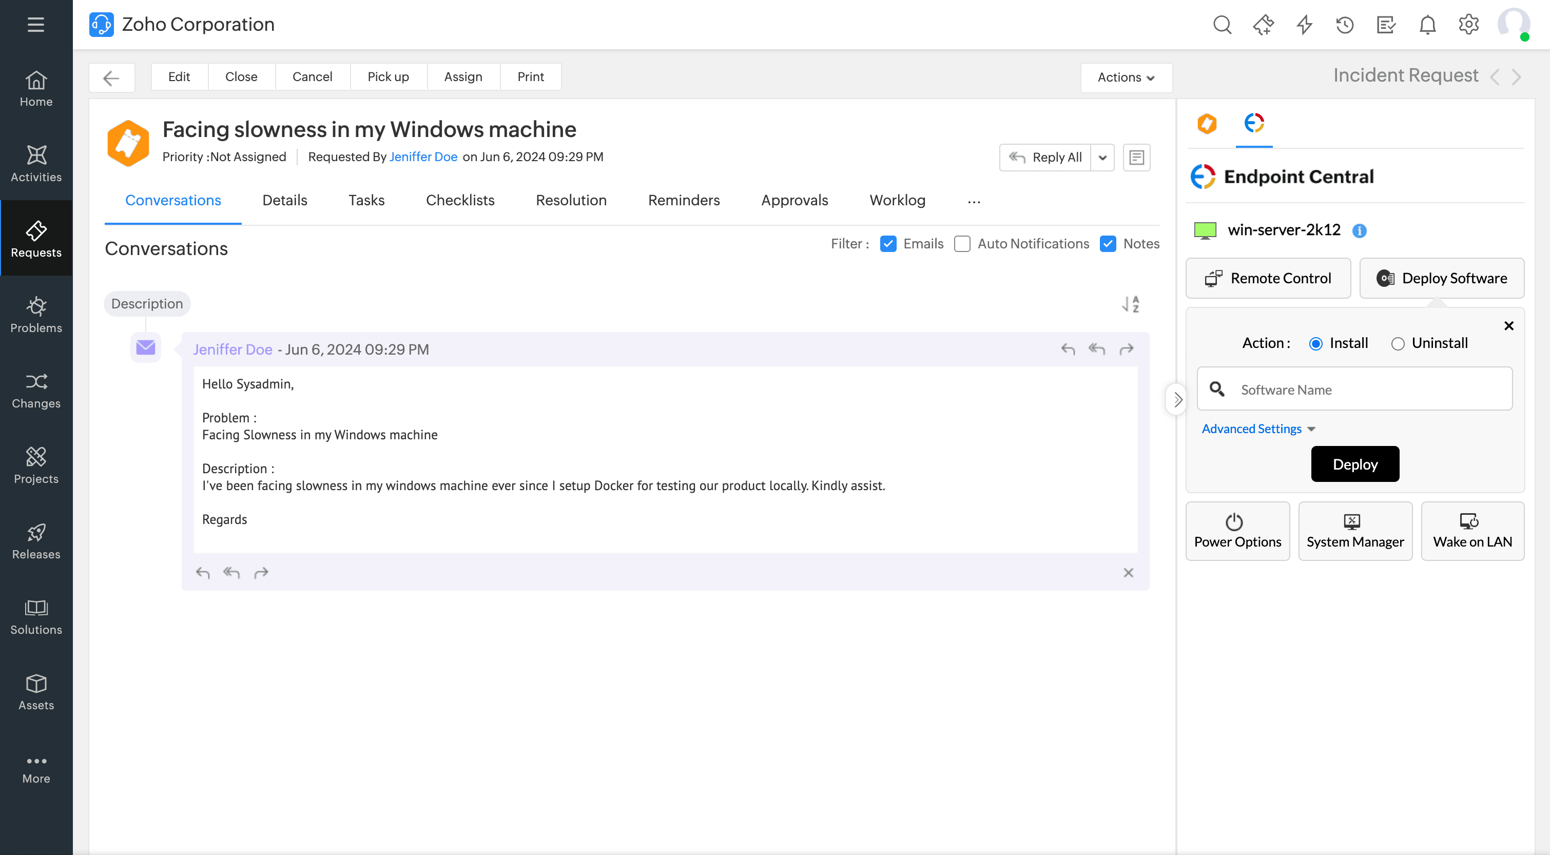Open notifications bell icon
This screenshot has height=855, width=1550.
point(1427,25)
